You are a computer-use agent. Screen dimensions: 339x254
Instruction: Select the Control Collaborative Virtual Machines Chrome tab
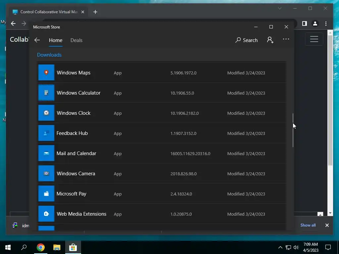(48, 12)
